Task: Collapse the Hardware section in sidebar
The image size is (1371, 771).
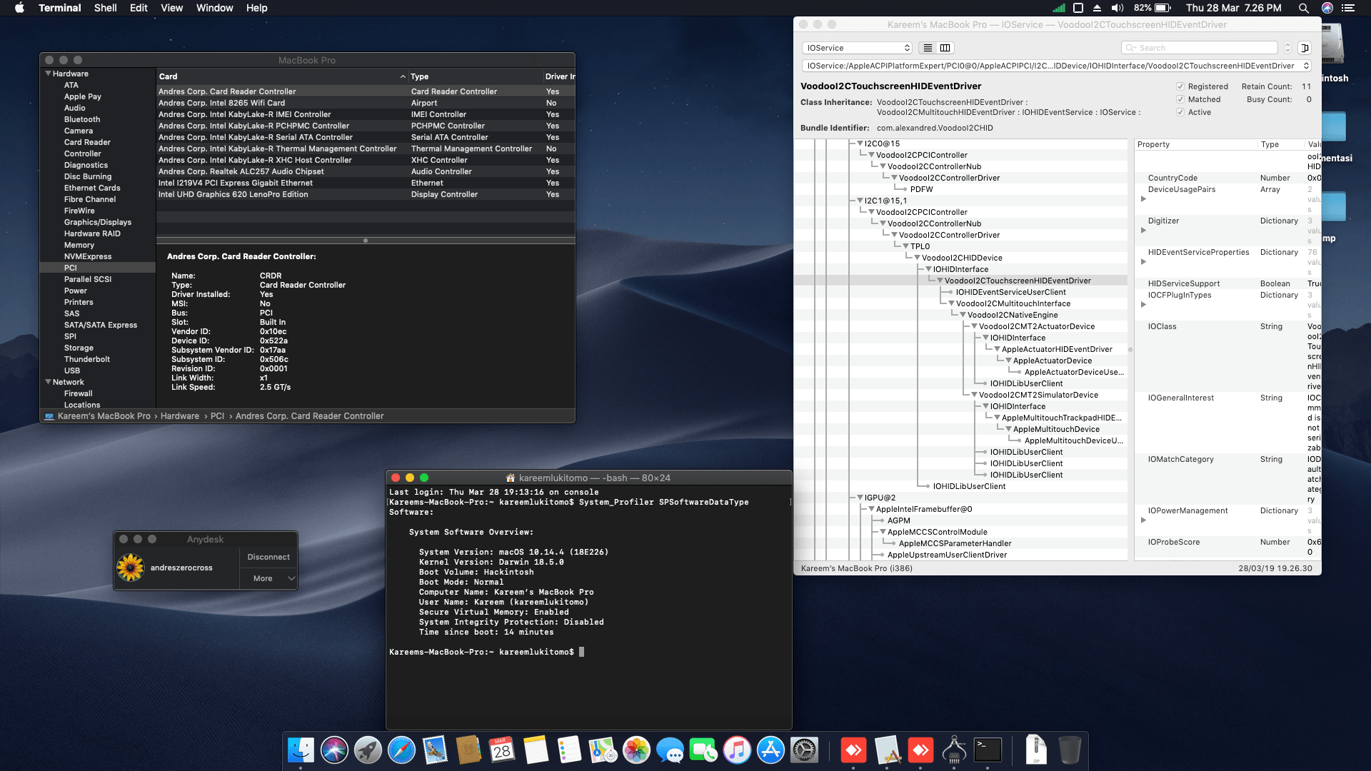Action: coord(48,74)
